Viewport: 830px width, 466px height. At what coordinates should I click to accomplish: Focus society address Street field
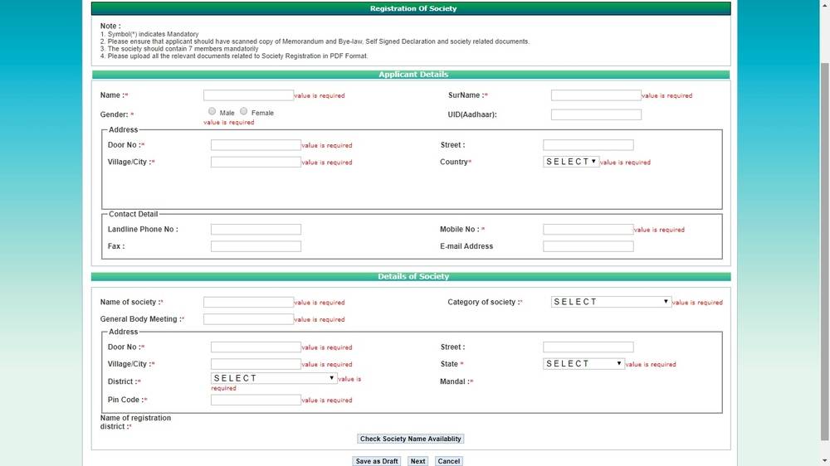tap(588, 347)
